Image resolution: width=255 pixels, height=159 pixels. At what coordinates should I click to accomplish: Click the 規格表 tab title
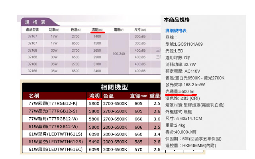point(35,22)
